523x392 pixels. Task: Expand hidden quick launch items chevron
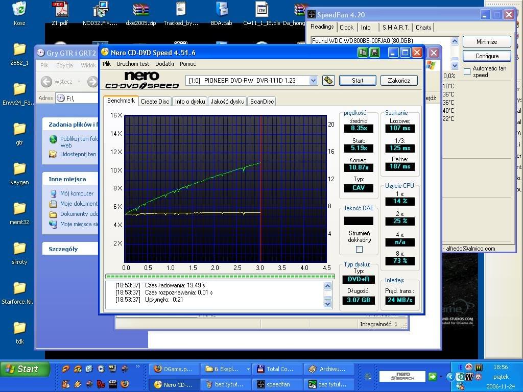137,366
